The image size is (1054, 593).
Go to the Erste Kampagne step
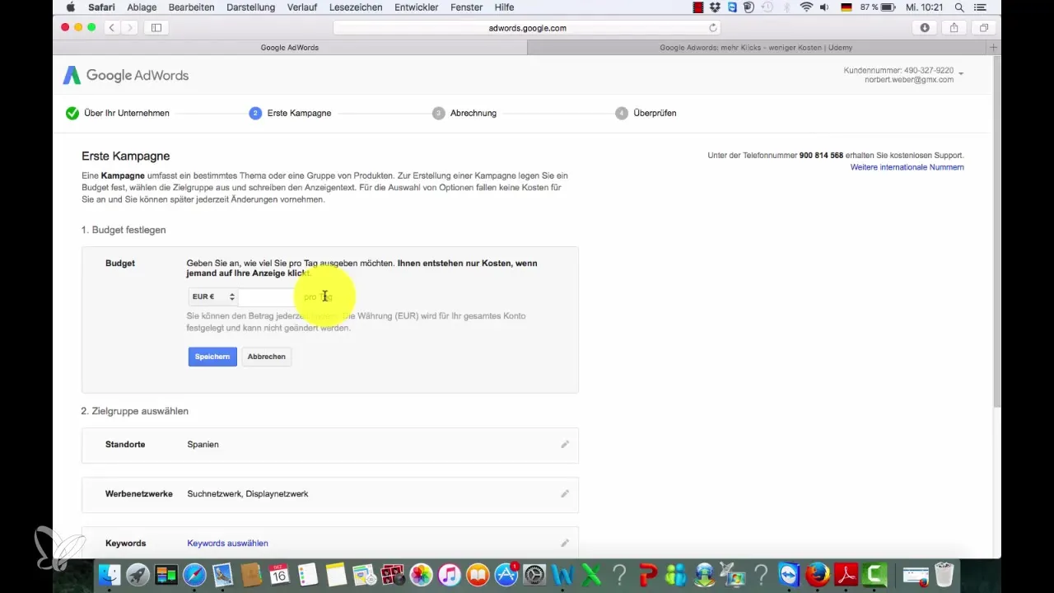coord(290,113)
